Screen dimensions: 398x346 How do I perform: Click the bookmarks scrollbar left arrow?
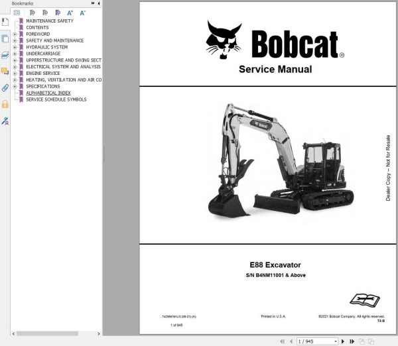pyautogui.click(x=13, y=333)
